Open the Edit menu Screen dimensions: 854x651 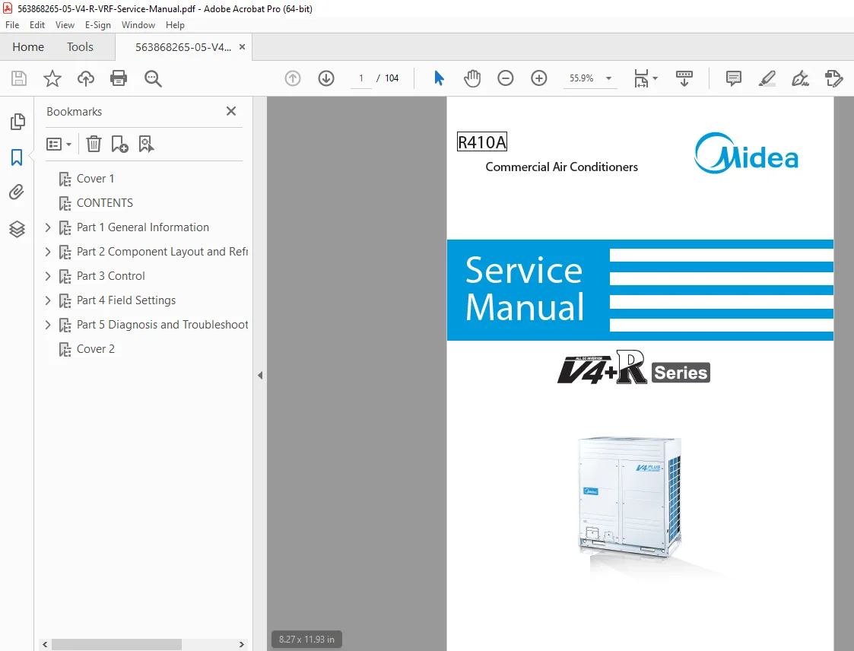tap(37, 25)
